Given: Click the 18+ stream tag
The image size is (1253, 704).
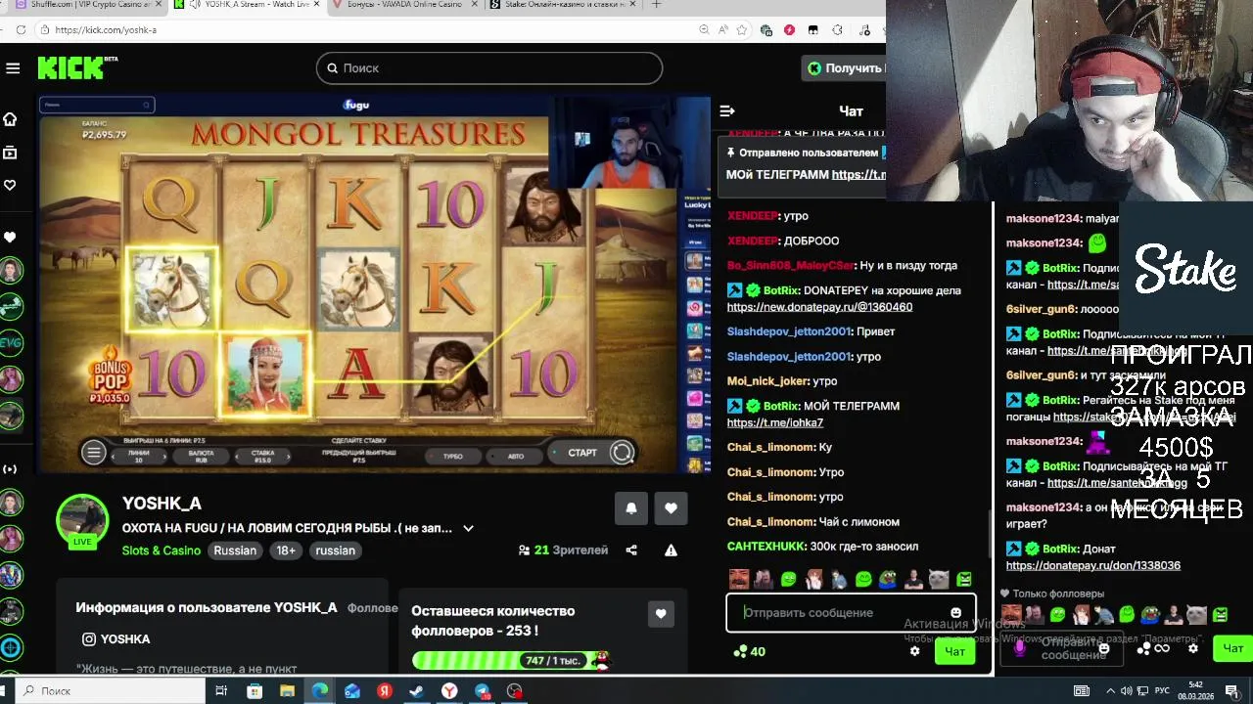Looking at the screenshot, I should 286,550.
